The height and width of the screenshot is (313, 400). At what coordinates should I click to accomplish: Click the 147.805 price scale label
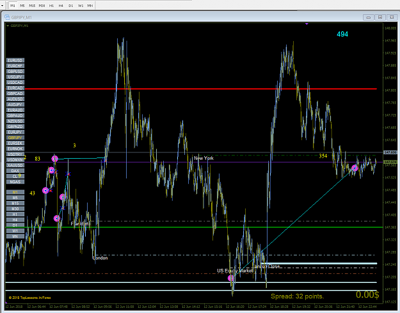(x=390, y=90)
